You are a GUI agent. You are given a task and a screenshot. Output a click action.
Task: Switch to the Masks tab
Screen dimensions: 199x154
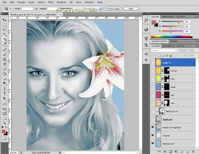click(173, 41)
